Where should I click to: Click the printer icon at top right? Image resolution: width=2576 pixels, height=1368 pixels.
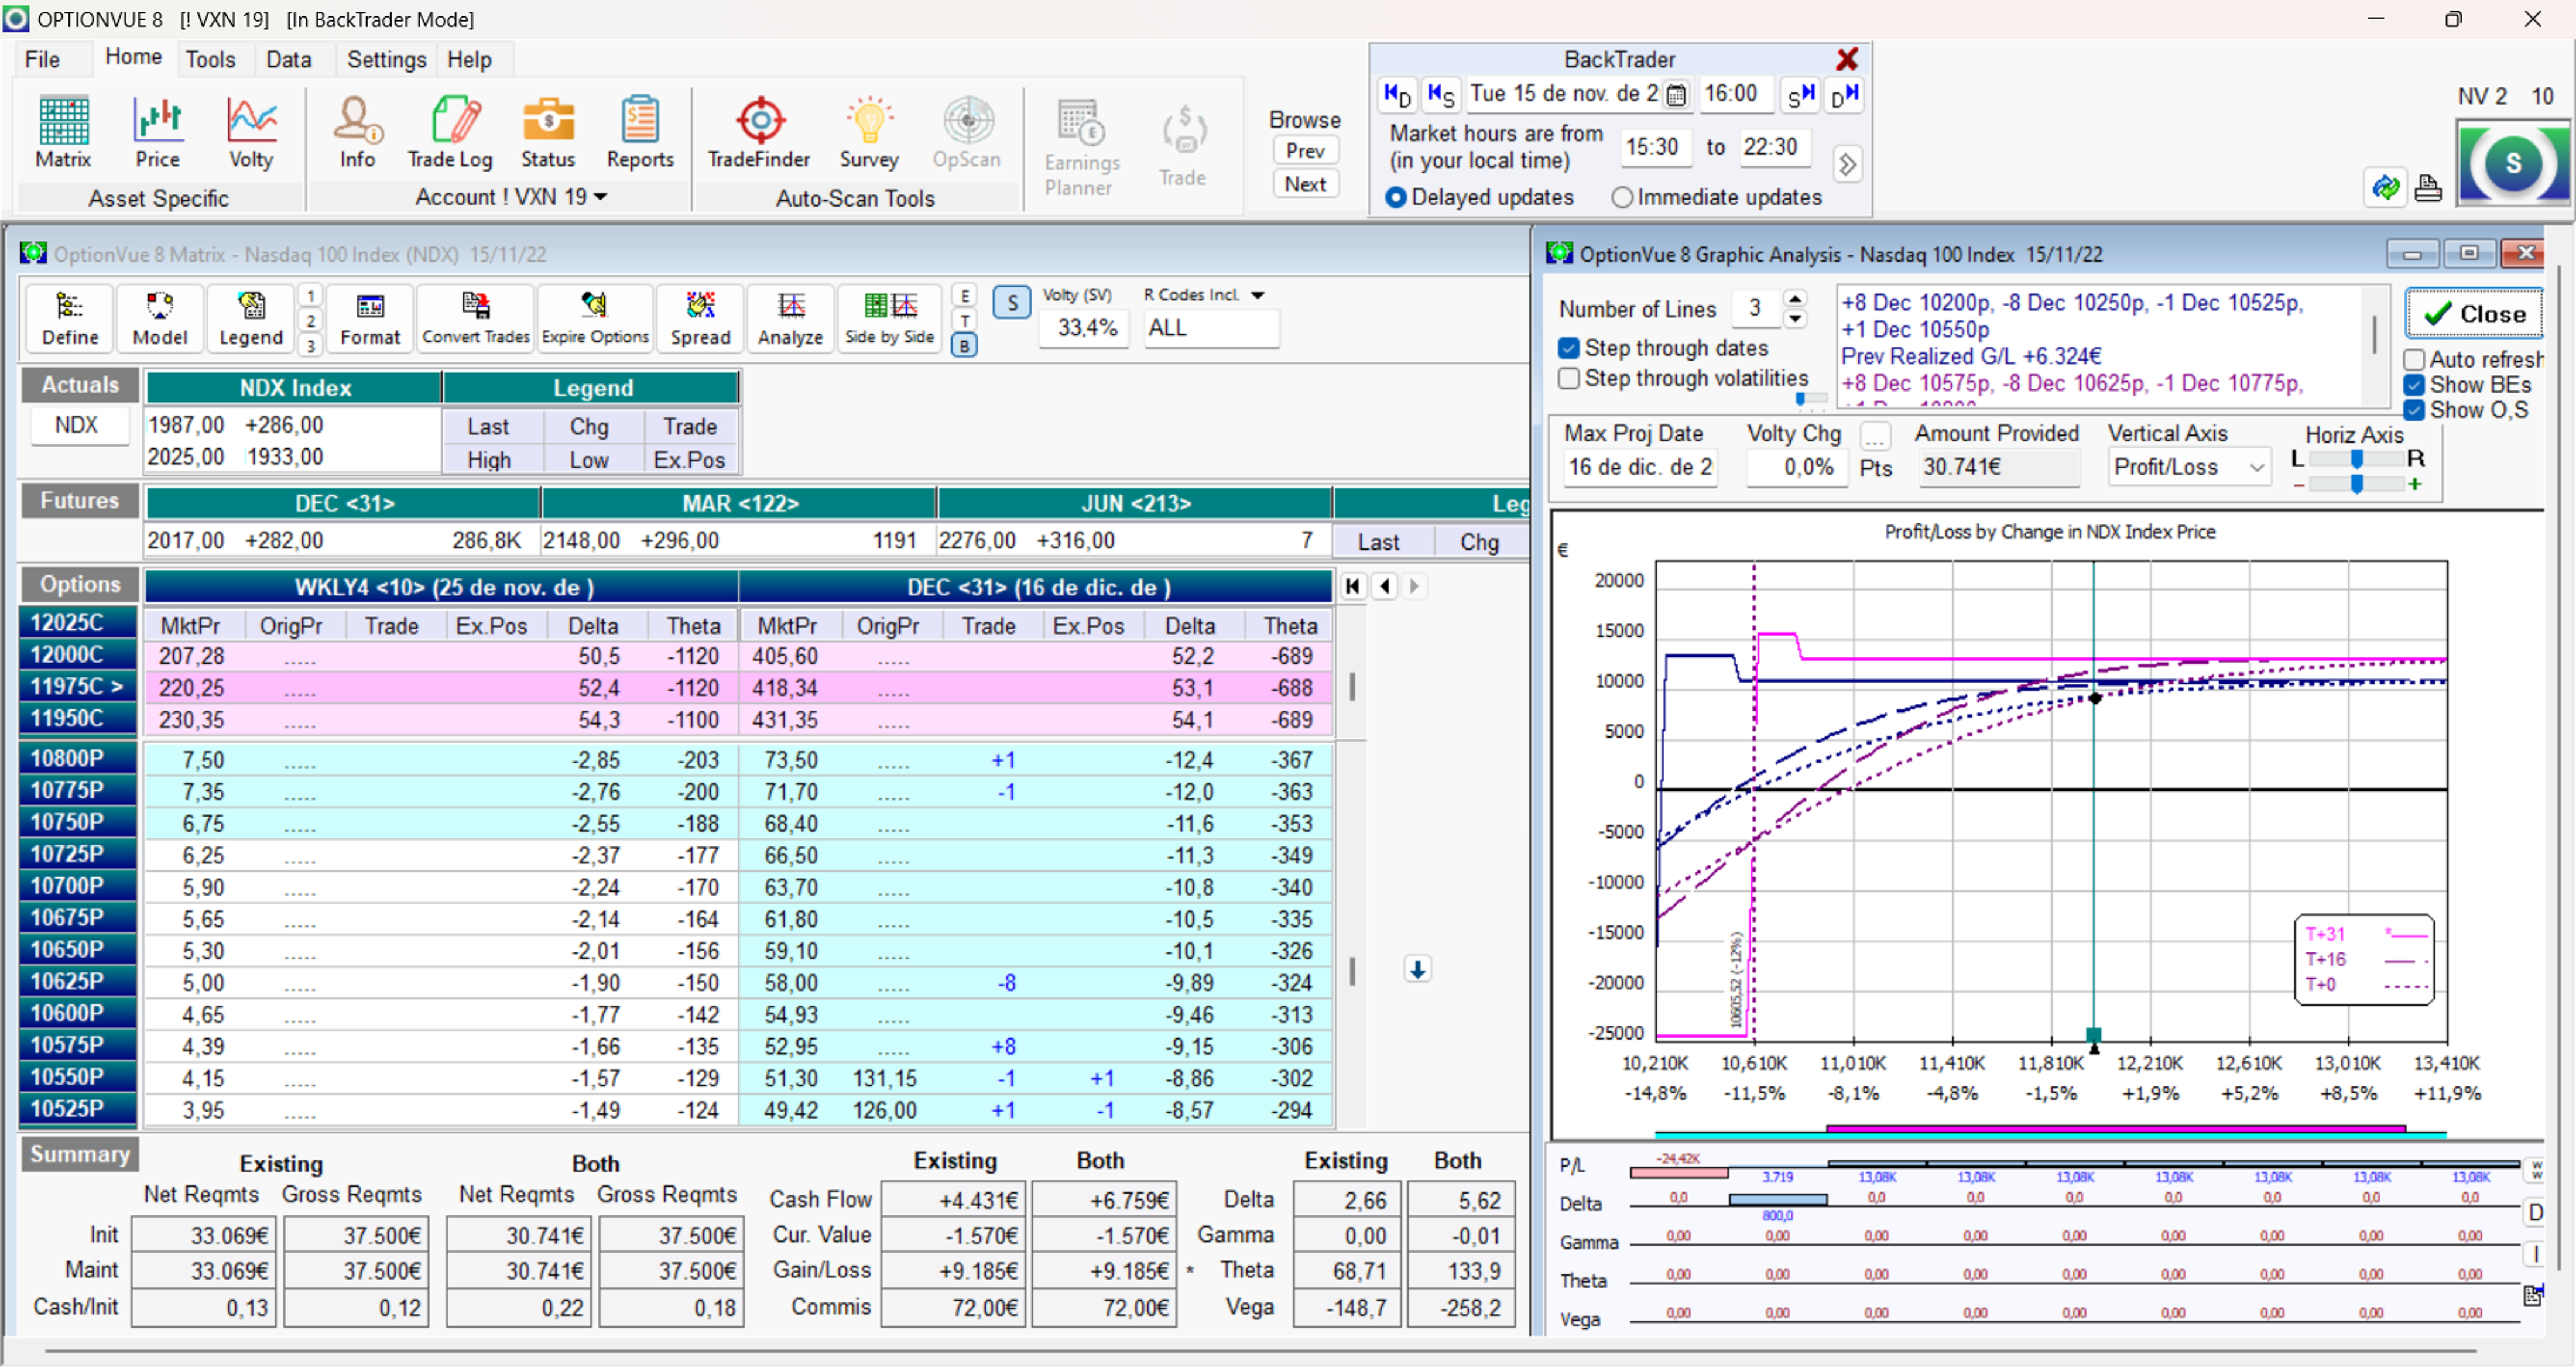(x=2428, y=188)
